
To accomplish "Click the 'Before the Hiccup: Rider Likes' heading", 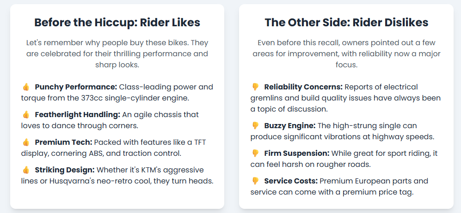I will point(117,23).
